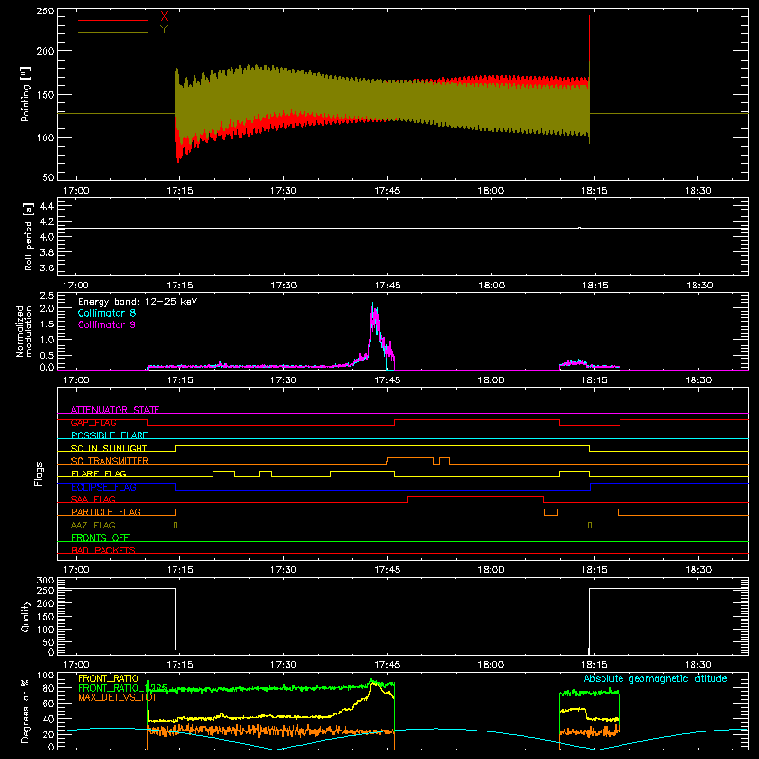
Task: Click 'Absolute geomagnetic latitude' legend text
Action: click(x=656, y=679)
